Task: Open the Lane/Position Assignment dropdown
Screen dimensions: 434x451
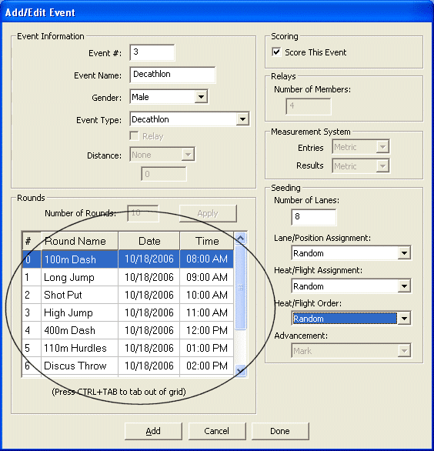Action: point(404,253)
